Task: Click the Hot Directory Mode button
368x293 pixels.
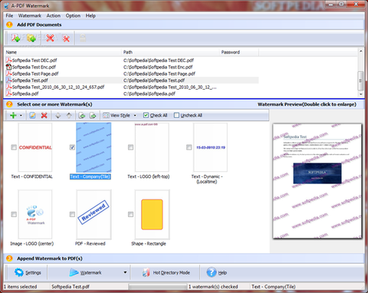Action: (x=166, y=272)
